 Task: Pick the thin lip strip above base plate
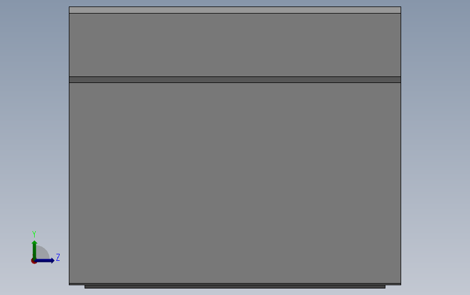tap(235, 284)
